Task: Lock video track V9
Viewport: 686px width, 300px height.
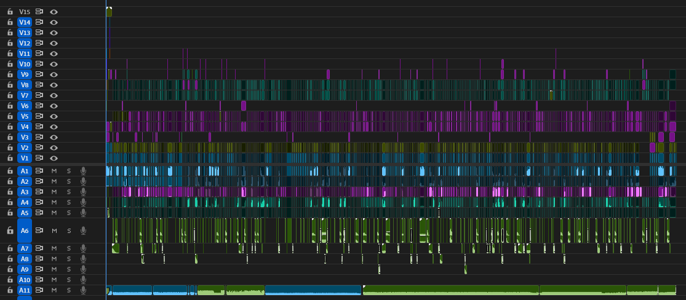Action: point(10,74)
